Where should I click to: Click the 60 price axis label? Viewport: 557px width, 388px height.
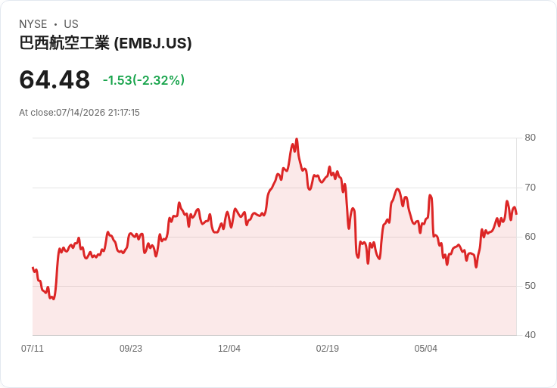click(x=530, y=237)
